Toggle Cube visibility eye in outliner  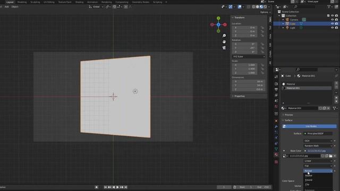point(333,23)
